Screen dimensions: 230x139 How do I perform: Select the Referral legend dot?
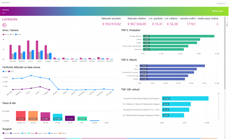(60, 133)
